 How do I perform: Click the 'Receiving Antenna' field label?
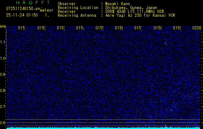[77, 15]
